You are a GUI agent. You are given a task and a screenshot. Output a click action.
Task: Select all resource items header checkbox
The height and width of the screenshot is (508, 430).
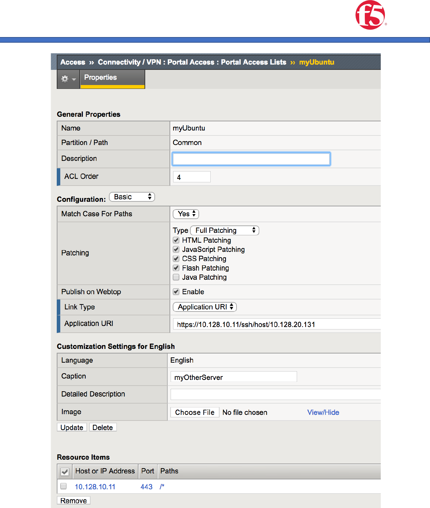(x=65, y=472)
